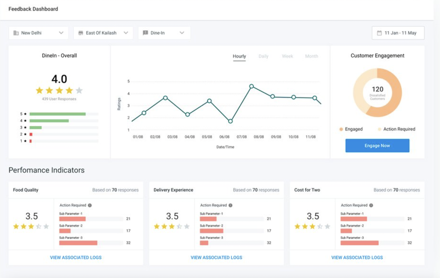
Task: Select the Week chart tab
Action: 287,56
